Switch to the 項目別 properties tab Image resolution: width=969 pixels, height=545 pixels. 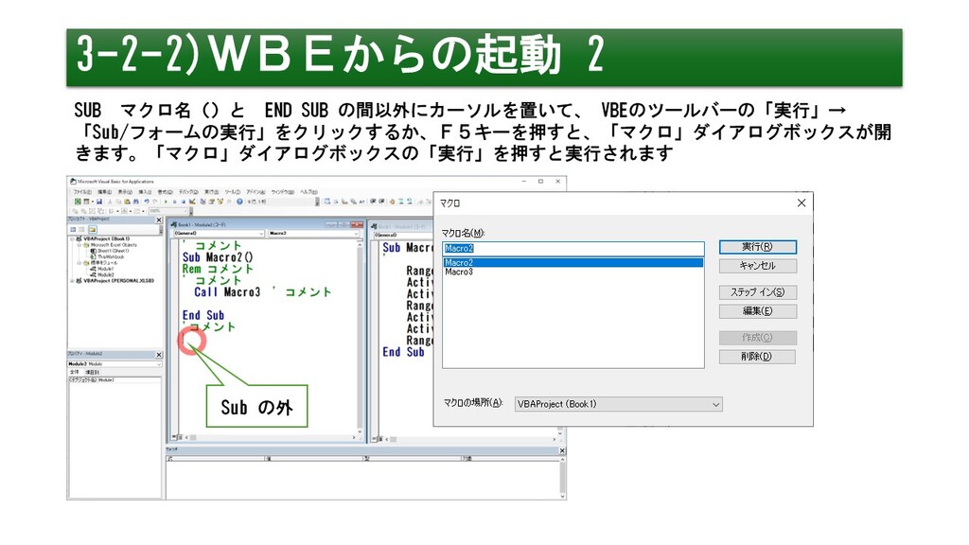92,372
